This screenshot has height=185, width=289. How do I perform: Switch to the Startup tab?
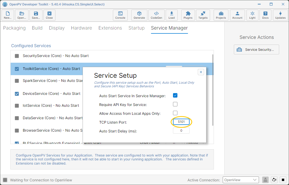coord(136,28)
